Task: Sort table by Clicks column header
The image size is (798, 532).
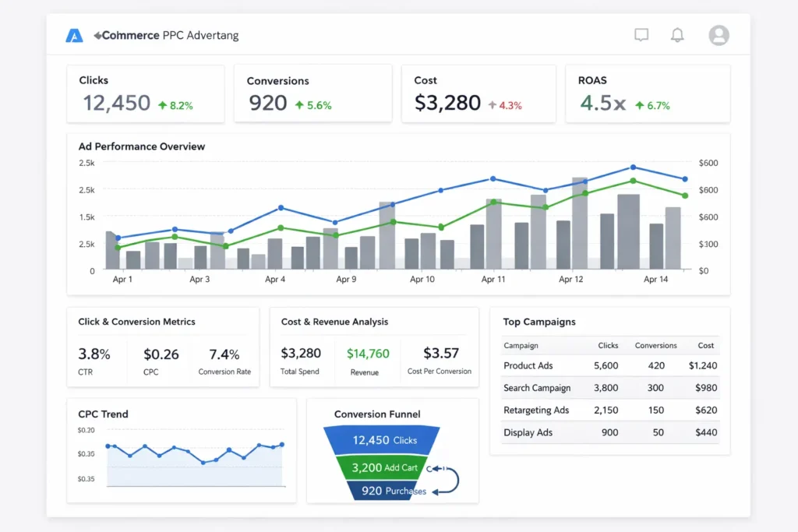Action: 608,345
